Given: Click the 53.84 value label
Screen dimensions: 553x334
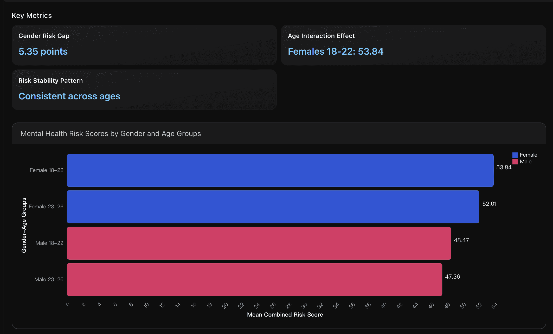Looking at the screenshot, I should (x=504, y=168).
